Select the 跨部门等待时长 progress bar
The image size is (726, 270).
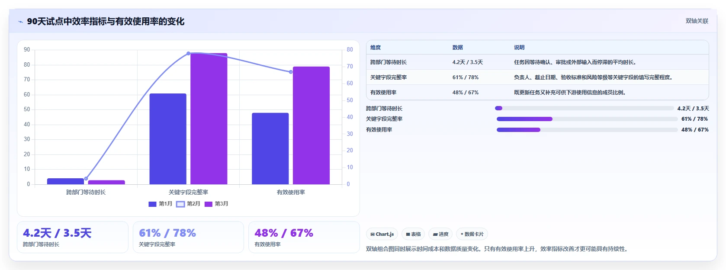click(584, 108)
